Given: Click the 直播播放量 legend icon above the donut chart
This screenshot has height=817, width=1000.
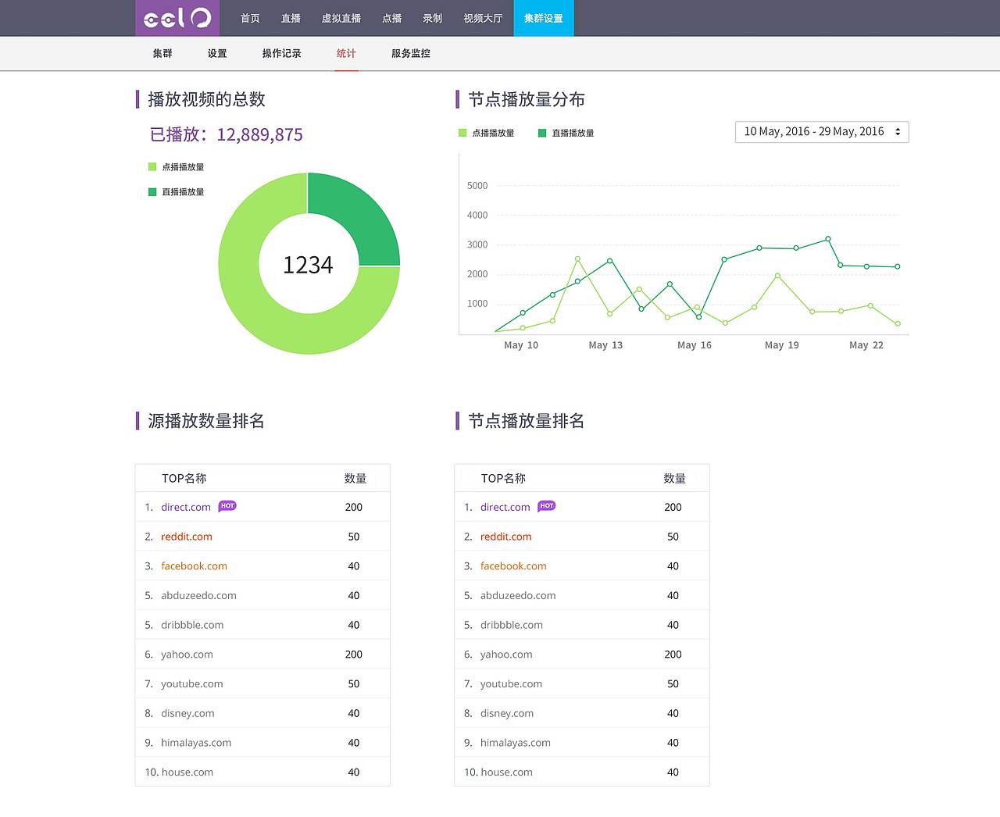Looking at the screenshot, I should [152, 191].
